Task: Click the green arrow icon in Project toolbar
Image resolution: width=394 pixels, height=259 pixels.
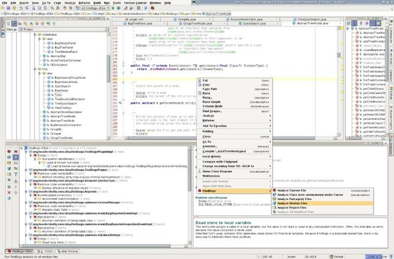Action: (x=48, y=23)
